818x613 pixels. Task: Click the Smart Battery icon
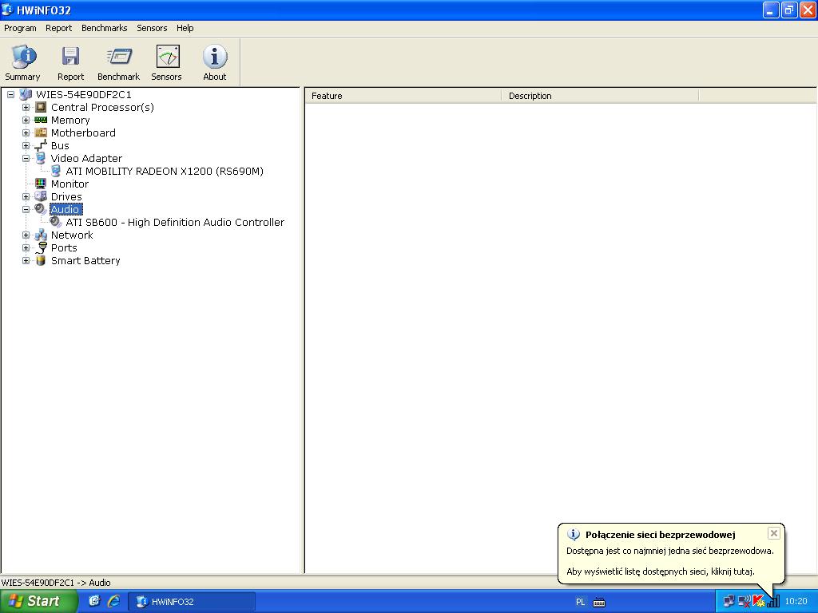[41, 261]
